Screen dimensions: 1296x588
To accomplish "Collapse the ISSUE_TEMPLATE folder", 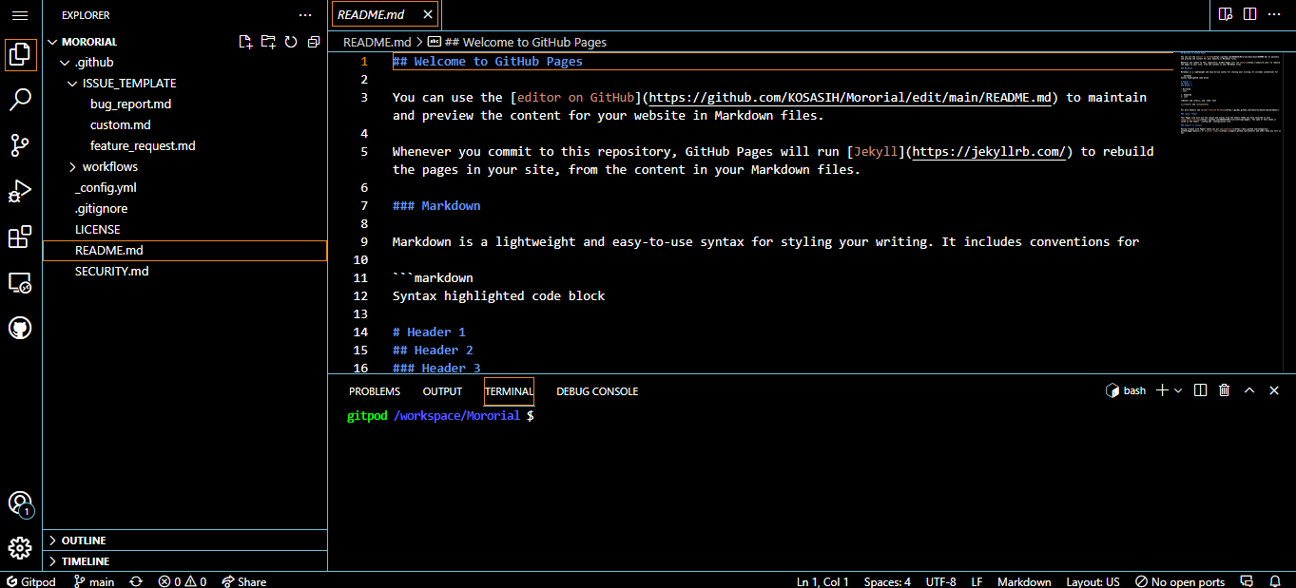I will (184, 84).
